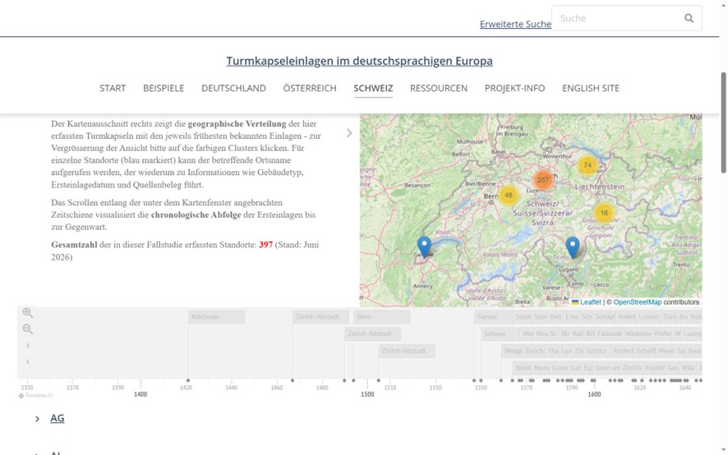
Task: Go to the DEUTSCHLAND page
Action: point(233,88)
